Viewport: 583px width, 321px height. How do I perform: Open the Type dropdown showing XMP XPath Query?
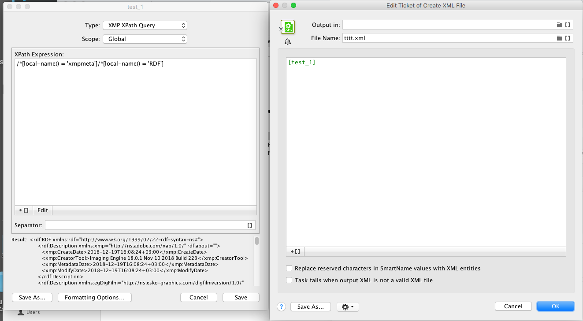coord(145,26)
